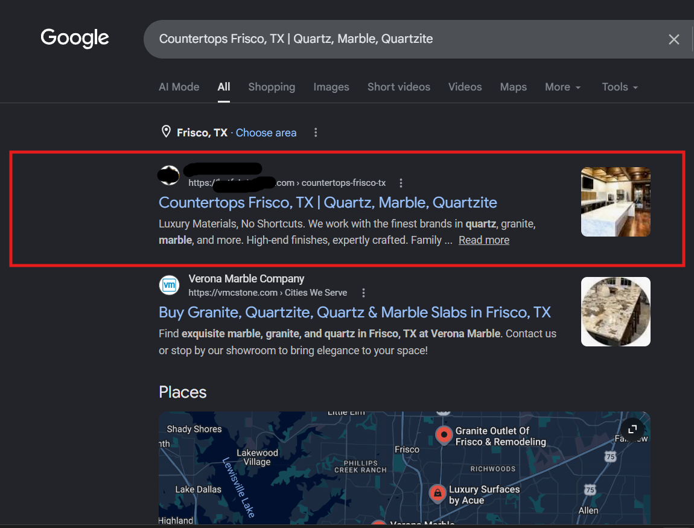Click the Allen label on the map
The height and width of the screenshot is (528, 694).
(588, 511)
